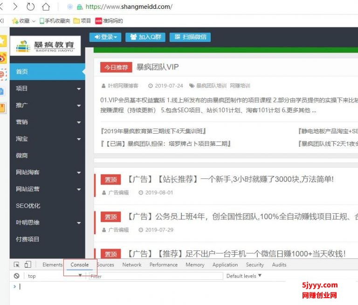Switch to the Network tab
This screenshot has width=358, height=305.
(132, 264)
